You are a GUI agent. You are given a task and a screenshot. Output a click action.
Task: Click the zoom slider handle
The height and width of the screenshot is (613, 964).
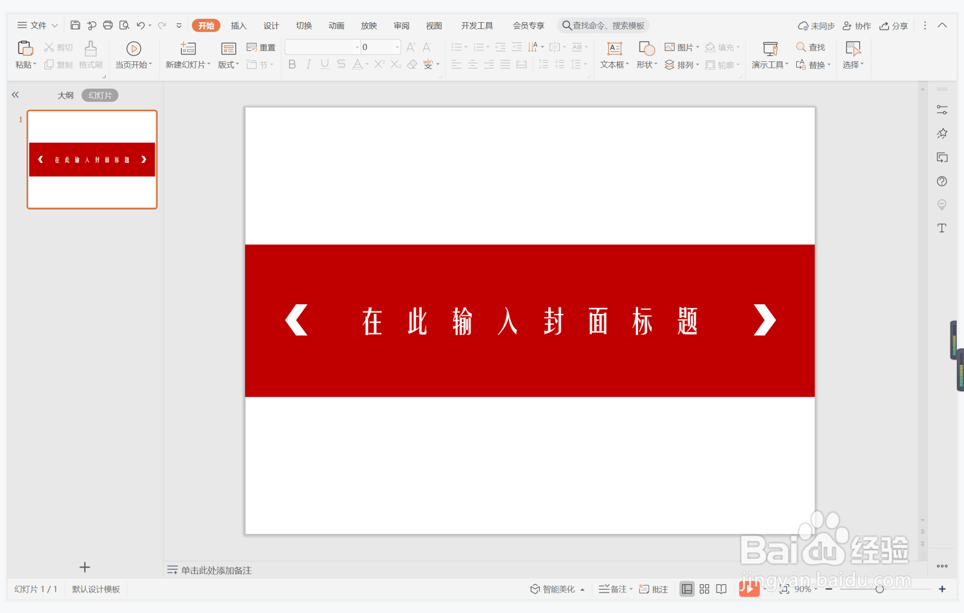pyautogui.click(x=879, y=589)
